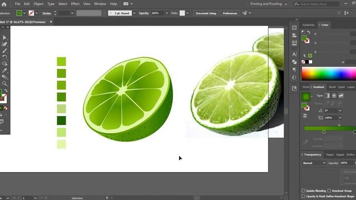
Task: Click the Preferences button
Action: (230, 13)
